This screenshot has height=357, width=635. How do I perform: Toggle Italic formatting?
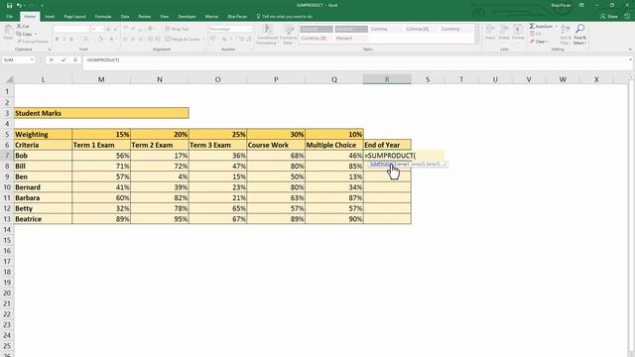click(63, 39)
